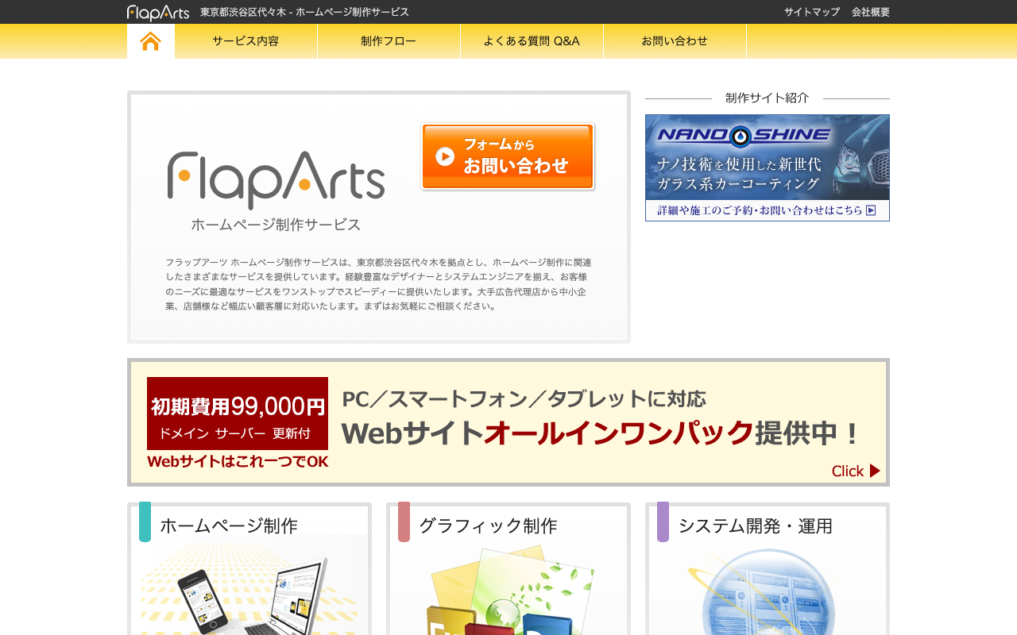Click the graphic software boxes illustration

[x=508, y=591]
